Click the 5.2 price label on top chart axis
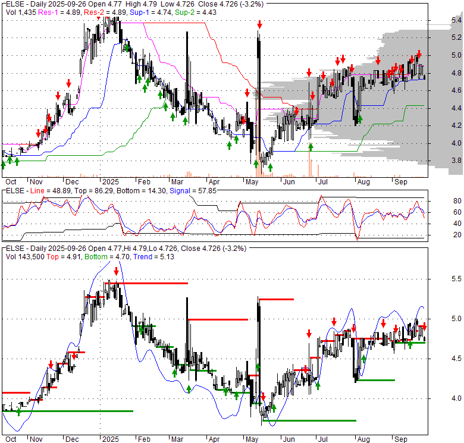The height and width of the screenshot is (443, 464). (x=456, y=37)
